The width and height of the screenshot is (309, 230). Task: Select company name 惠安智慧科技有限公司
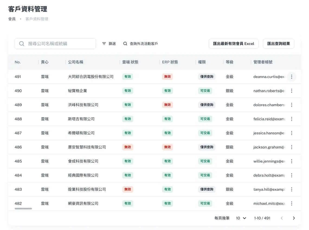coord(87,147)
